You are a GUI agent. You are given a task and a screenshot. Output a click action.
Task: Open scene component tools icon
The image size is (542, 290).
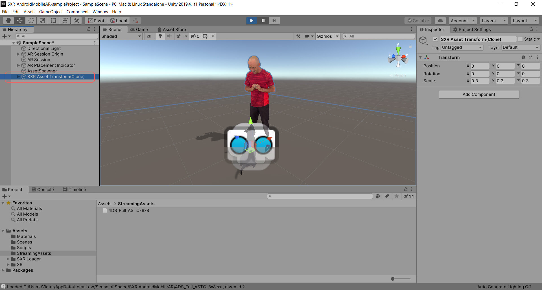pos(298,36)
